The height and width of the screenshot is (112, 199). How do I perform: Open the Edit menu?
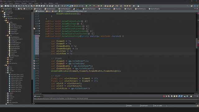pos(6,3)
